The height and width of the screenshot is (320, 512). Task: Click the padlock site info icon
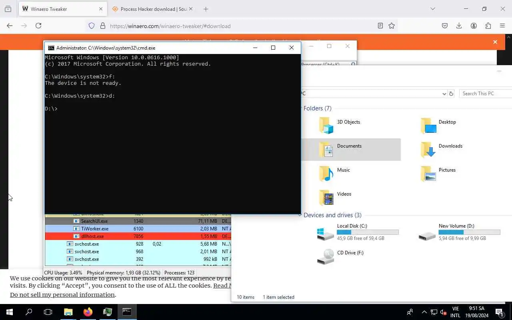tap(103, 26)
